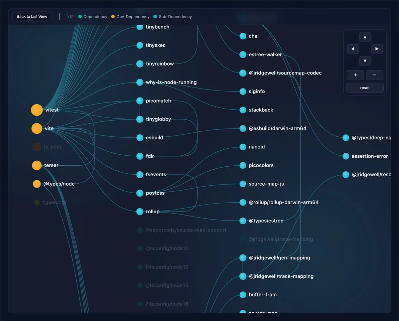Click dimmed @tsconfig/node10 label
Screen dimensions: 399x321
click(x=167, y=248)
